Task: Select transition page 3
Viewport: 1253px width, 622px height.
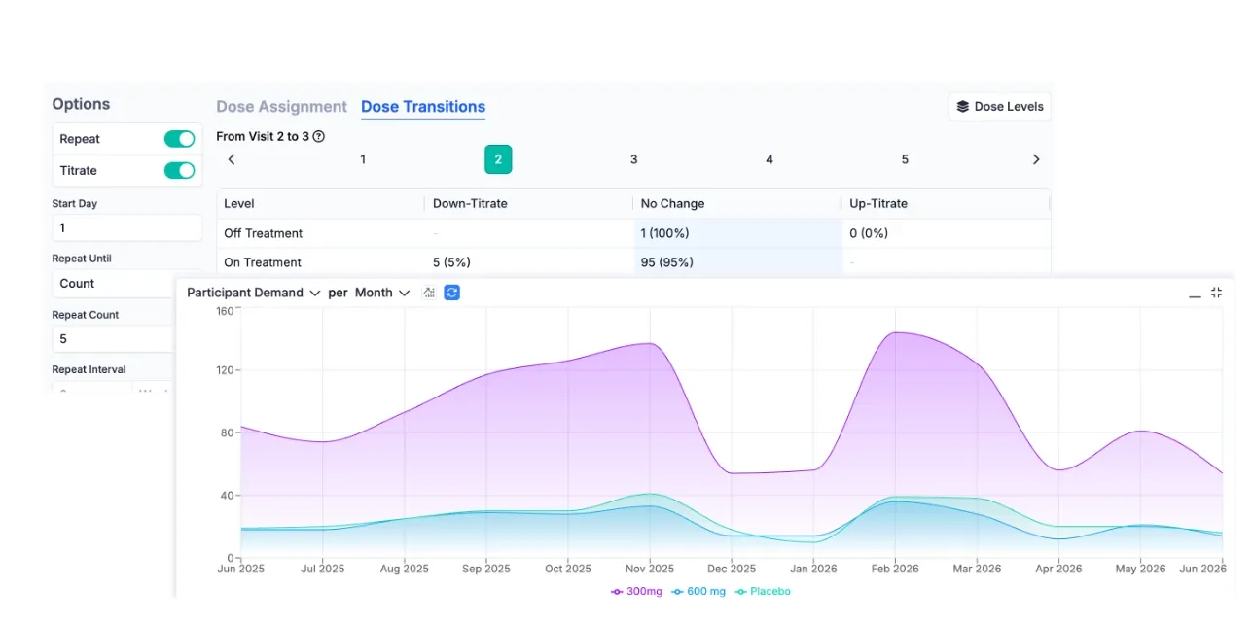Action: point(633,159)
